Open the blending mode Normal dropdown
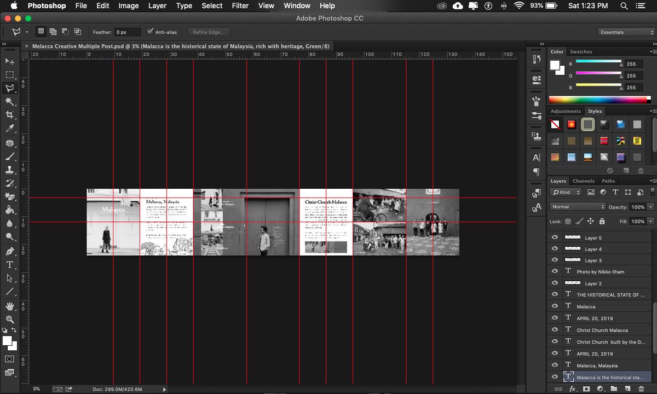The height and width of the screenshot is (394, 657). pyautogui.click(x=578, y=207)
